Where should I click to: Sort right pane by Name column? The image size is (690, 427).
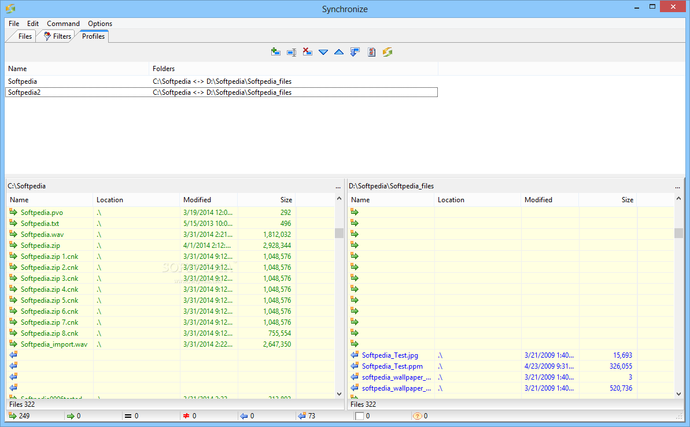point(391,200)
